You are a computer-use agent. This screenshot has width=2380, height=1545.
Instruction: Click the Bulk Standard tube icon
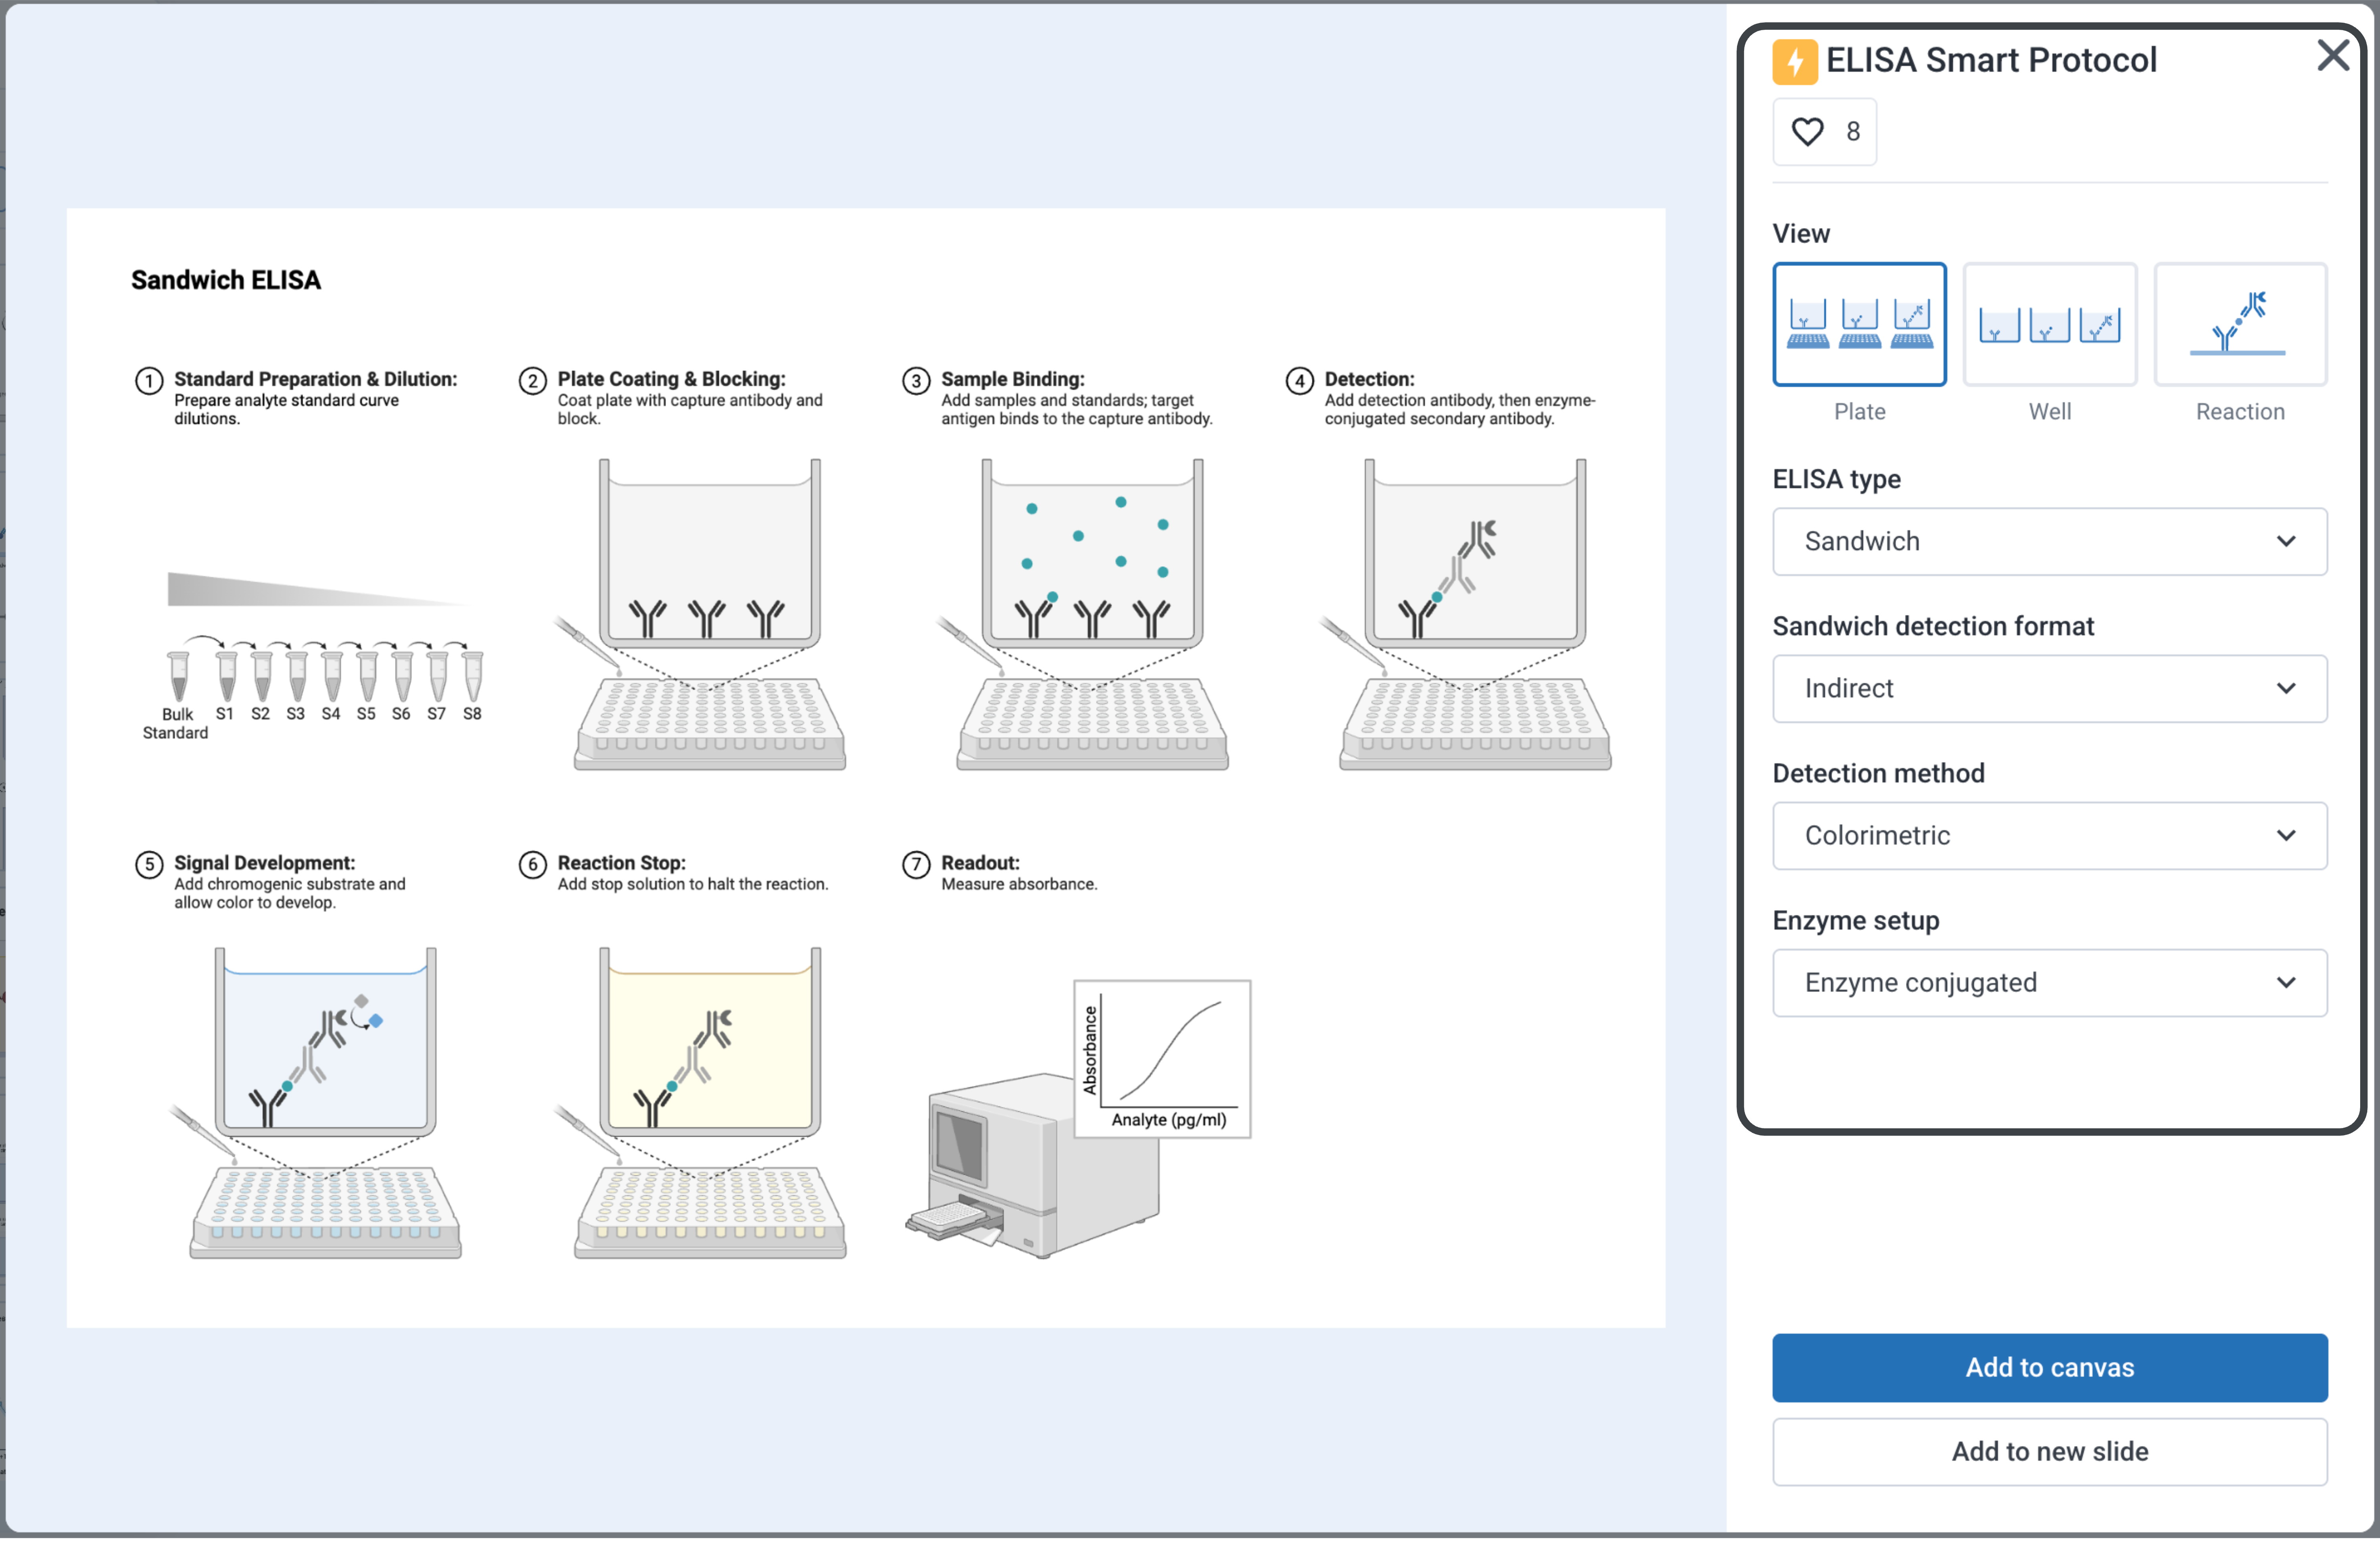(x=178, y=676)
